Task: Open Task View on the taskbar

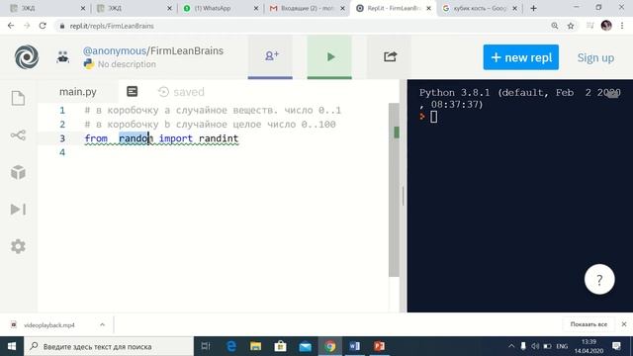Action: coord(206,346)
